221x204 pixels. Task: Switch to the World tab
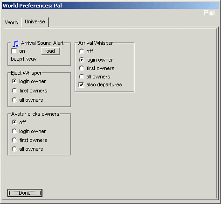tap(12, 22)
